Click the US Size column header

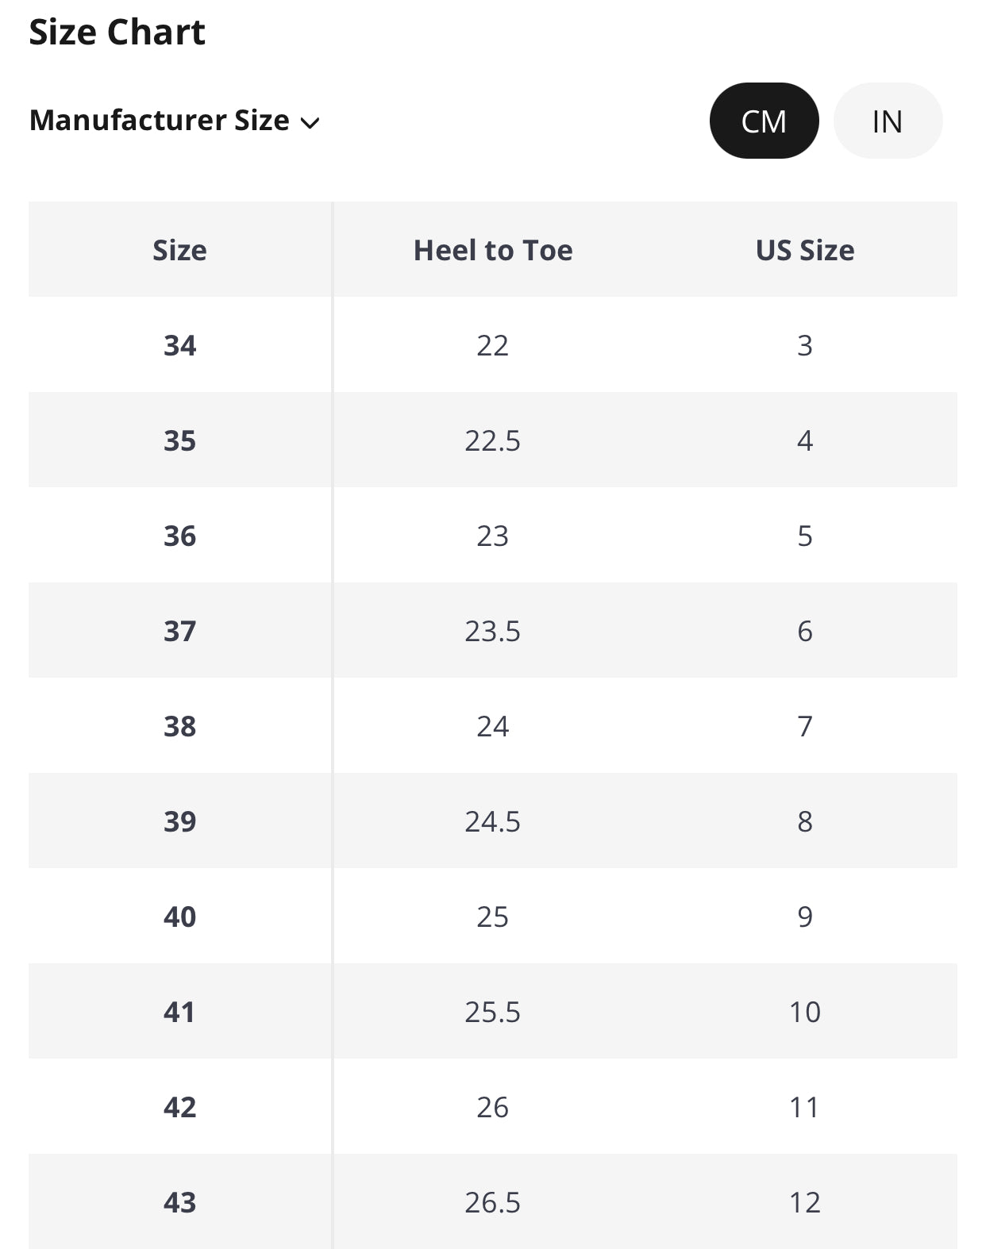(804, 250)
